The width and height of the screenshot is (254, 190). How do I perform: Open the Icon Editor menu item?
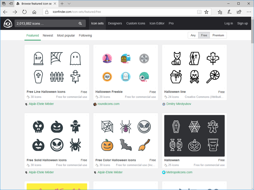coord(157,23)
